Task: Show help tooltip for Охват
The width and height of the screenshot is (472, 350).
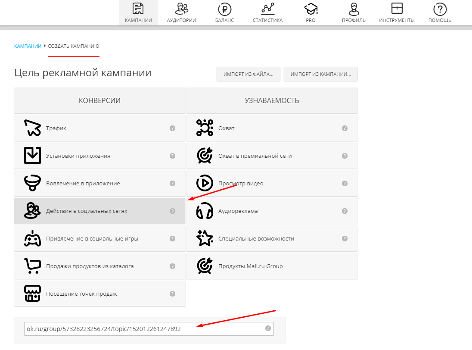Action: pos(345,128)
